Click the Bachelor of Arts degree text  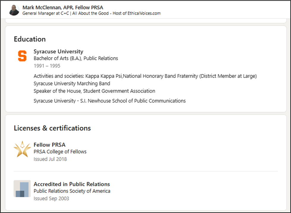pos(76,58)
